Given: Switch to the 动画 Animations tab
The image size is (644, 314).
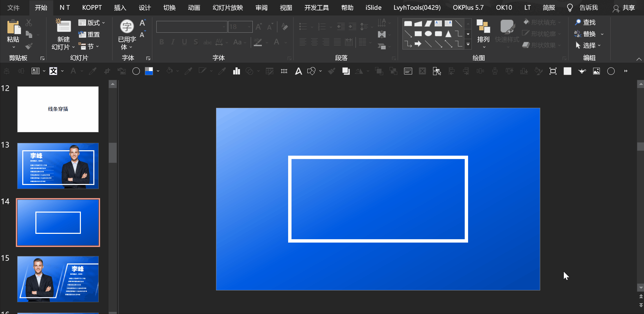Looking at the screenshot, I should click(194, 7).
